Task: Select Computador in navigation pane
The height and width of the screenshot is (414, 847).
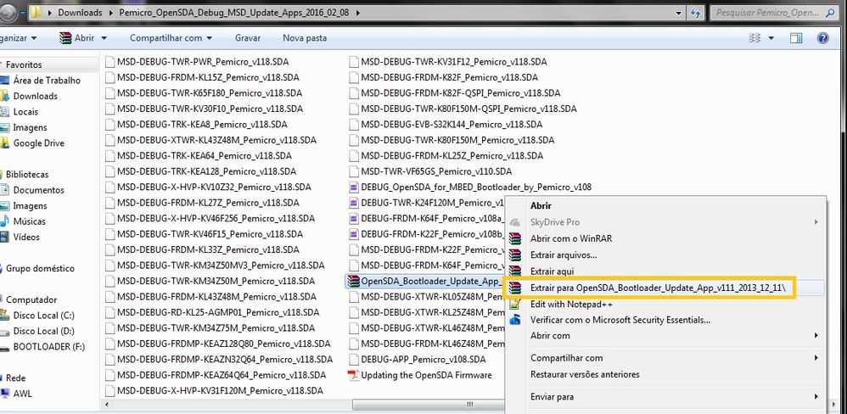Action: (31, 299)
